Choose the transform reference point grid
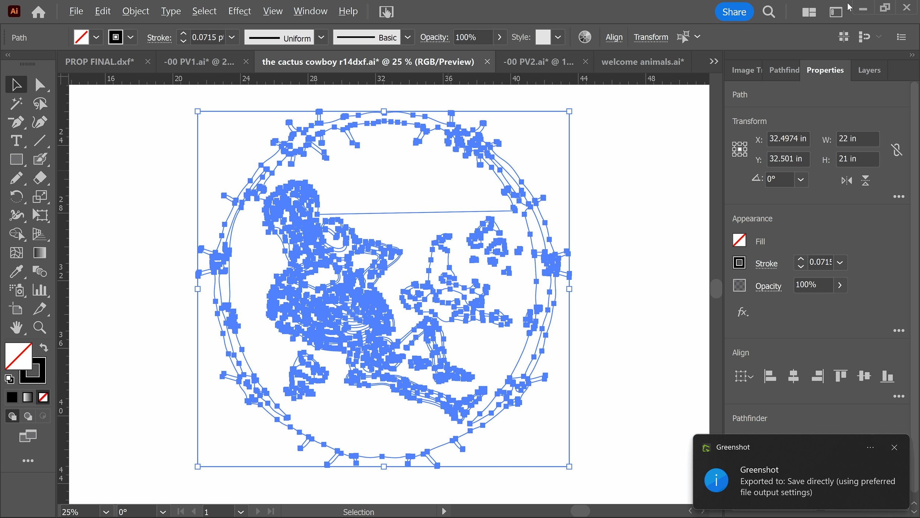Viewport: 920px width, 518px height. click(x=739, y=149)
